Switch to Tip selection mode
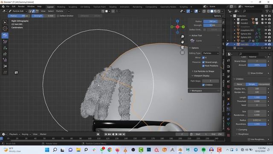This screenshot has height=154, width=273. coord(37,11)
